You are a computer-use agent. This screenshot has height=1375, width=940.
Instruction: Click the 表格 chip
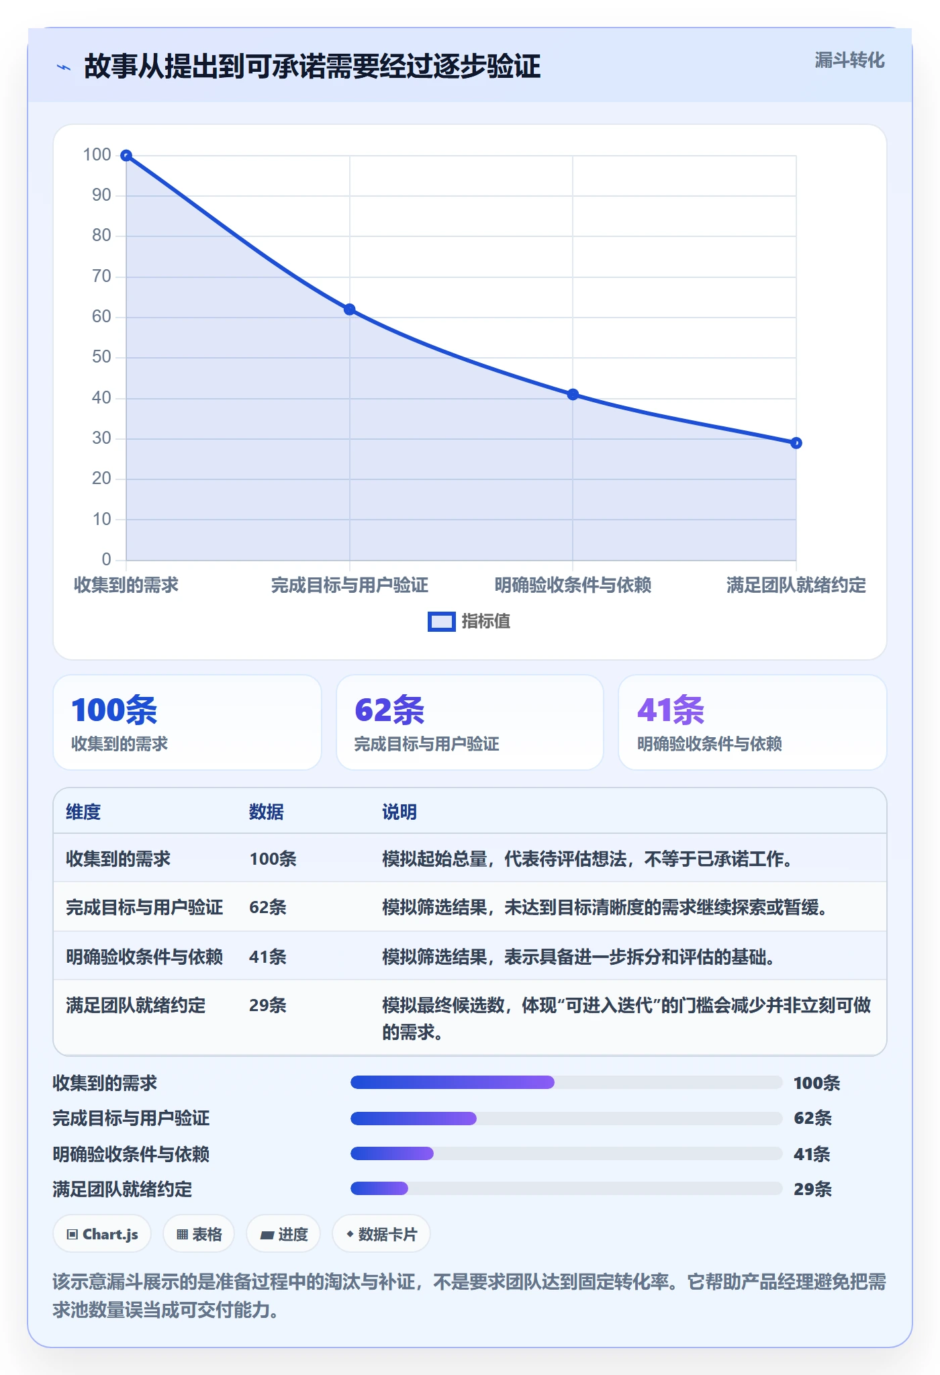pyautogui.click(x=199, y=1234)
